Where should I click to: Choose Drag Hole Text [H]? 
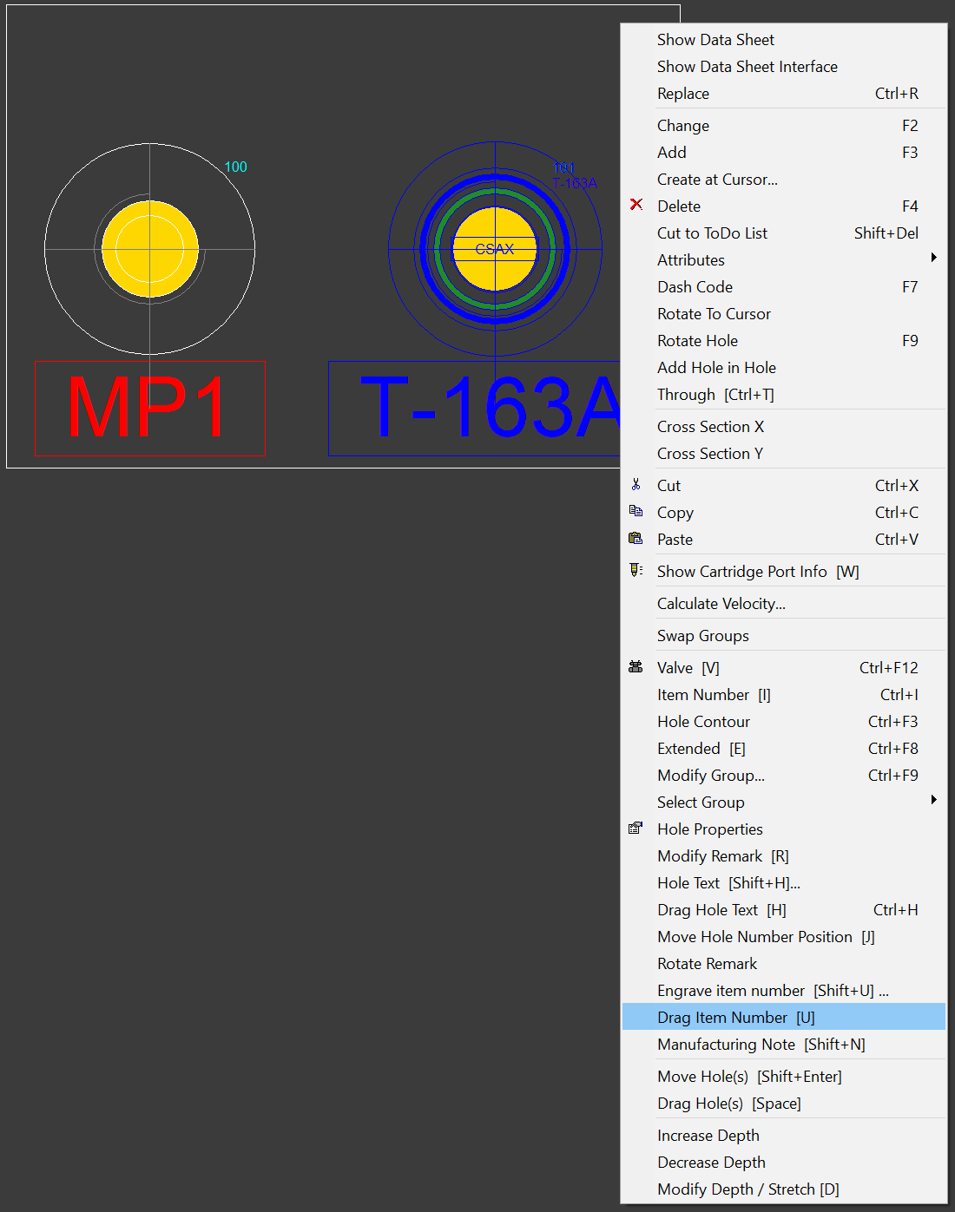pos(784,910)
